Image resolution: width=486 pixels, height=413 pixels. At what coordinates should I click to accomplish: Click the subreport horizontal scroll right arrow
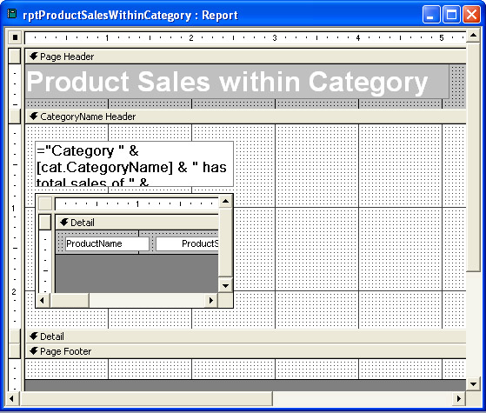tap(211, 300)
